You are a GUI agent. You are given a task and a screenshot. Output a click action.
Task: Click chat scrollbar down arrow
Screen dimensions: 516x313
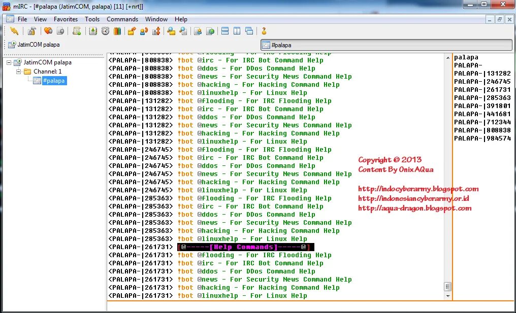click(x=447, y=296)
